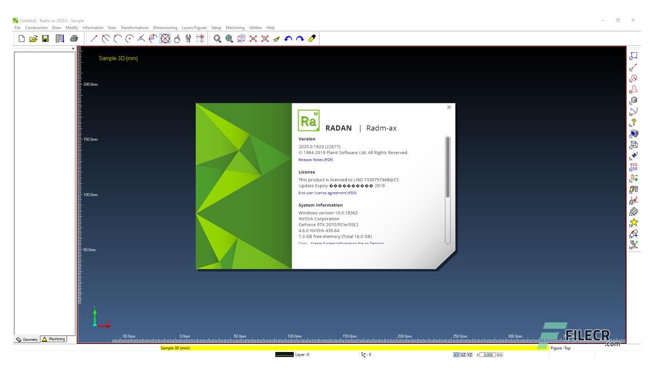Open the Help menu
Screen dimensions: 656x369
click(271, 28)
